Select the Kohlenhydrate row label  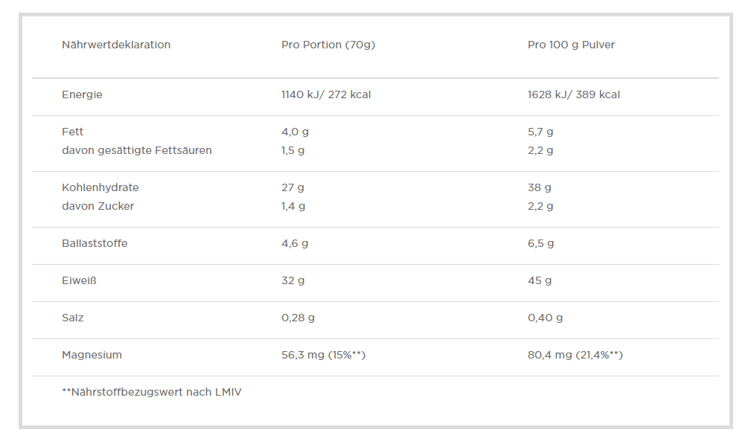(100, 187)
